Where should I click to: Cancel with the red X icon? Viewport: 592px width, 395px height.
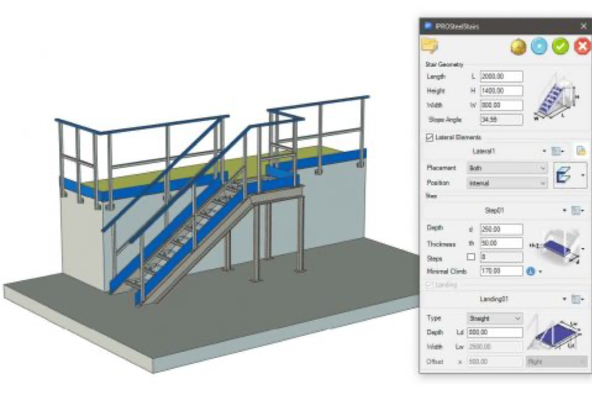(x=582, y=46)
